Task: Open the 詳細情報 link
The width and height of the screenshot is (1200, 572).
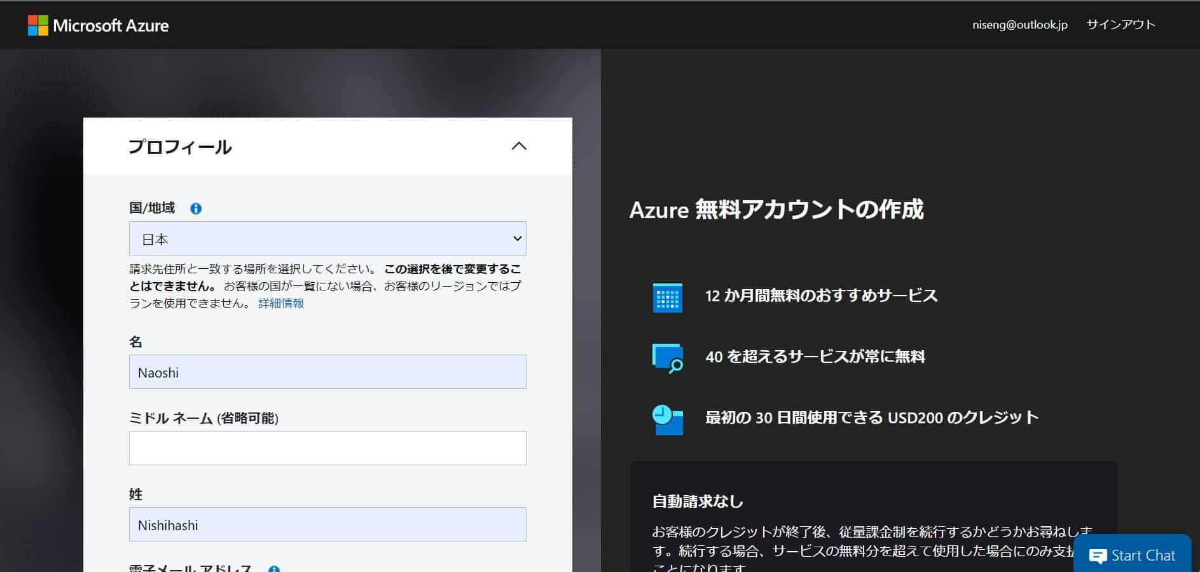Action: click(x=281, y=303)
